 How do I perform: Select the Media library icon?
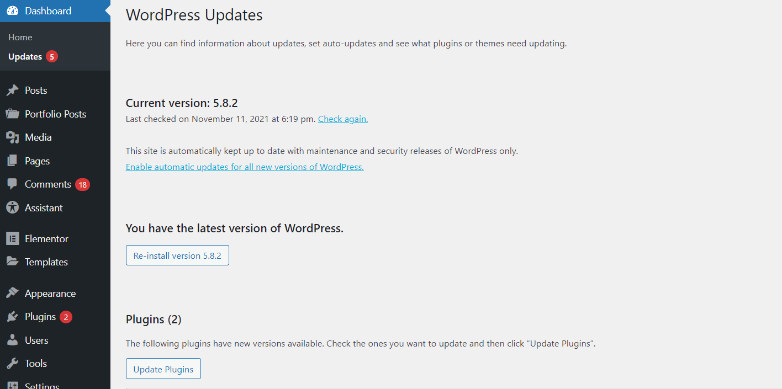(x=12, y=137)
